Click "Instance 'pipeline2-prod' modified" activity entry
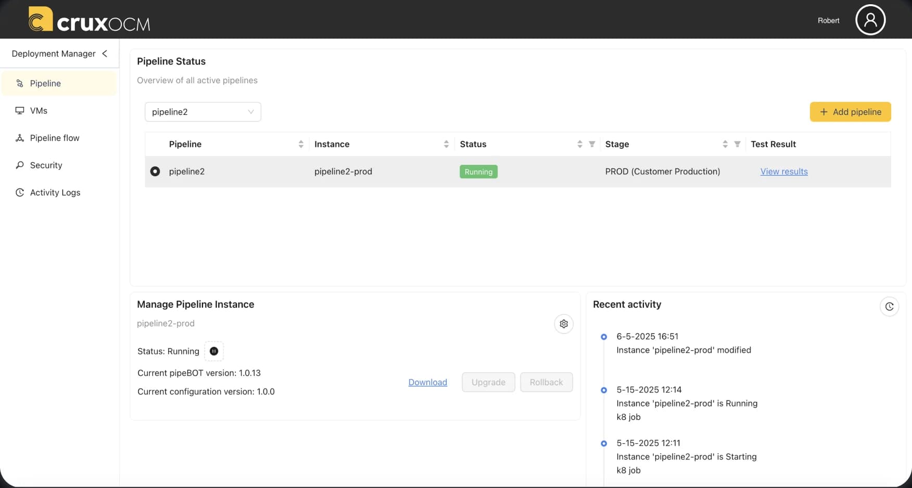 tap(683, 350)
